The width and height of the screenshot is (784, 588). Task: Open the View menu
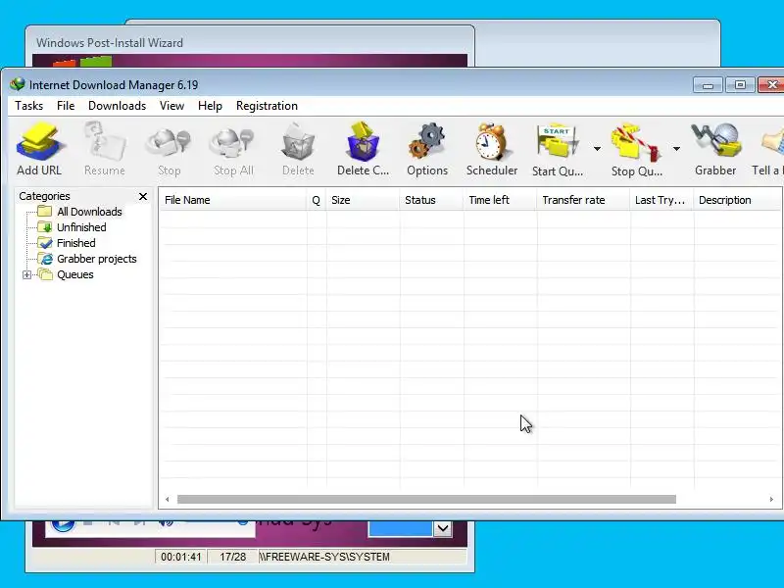(171, 106)
